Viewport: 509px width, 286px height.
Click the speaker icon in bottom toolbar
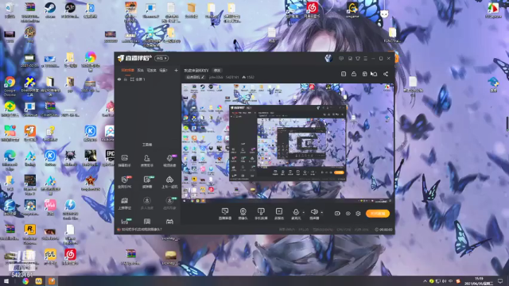pyautogui.click(x=314, y=212)
